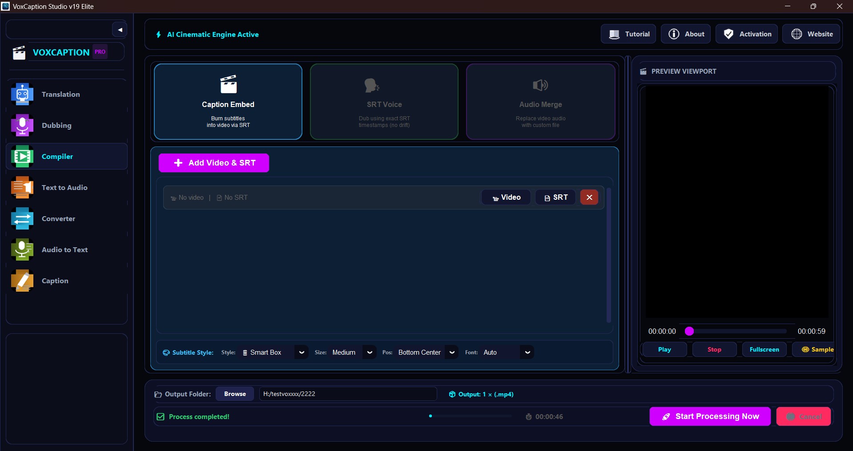Click the processing progress bar
The height and width of the screenshot is (451, 853).
coord(471,416)
